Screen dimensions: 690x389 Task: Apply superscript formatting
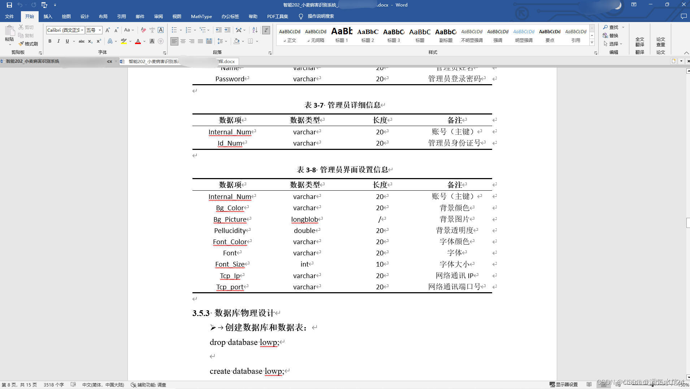tap(99, 41)
